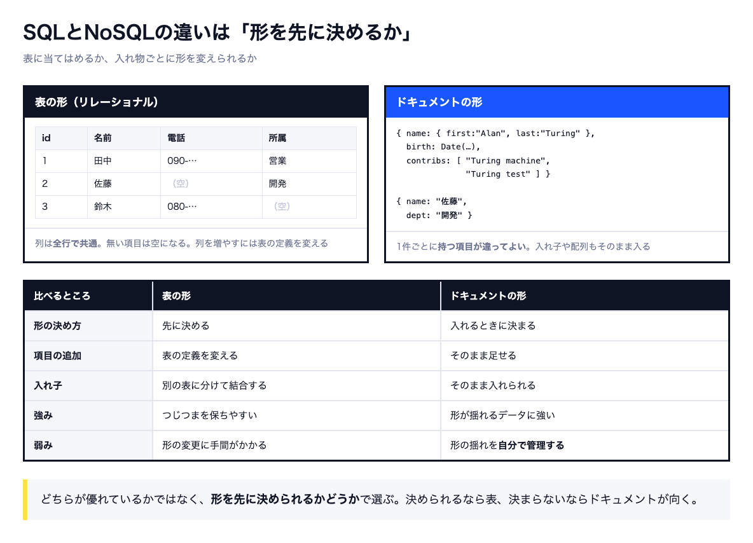Viewport: 753px width, 543px height.
Task: Click the cell つじつまを保ちやすい
Action: (x=297, y=416)
